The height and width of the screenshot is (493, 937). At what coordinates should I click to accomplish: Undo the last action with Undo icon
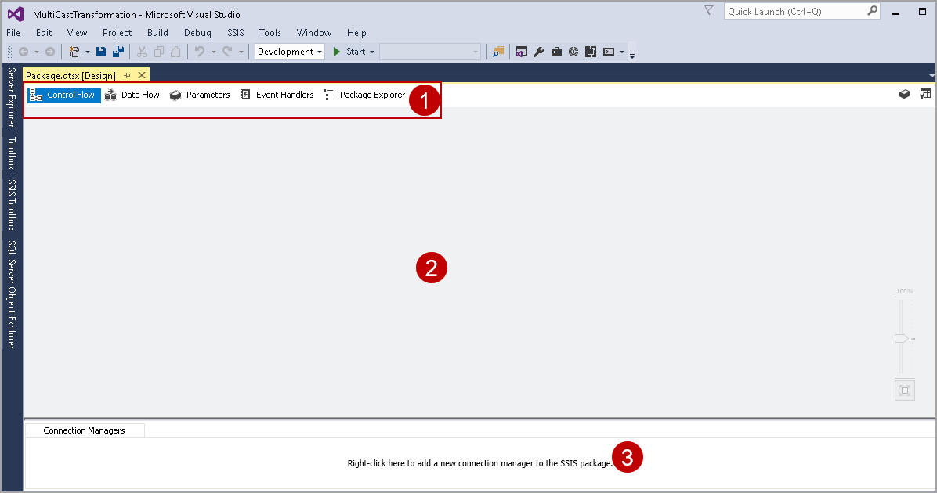click(x=200, y=52)
